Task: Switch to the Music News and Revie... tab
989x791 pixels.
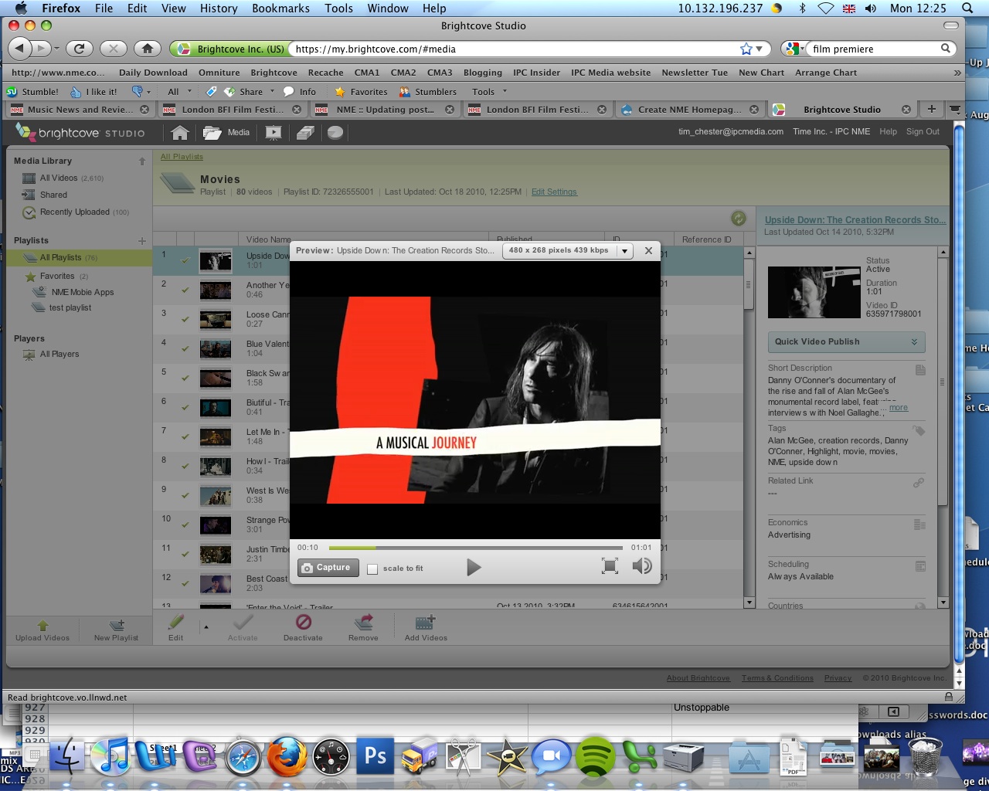Action: click(x=80, y=110)
